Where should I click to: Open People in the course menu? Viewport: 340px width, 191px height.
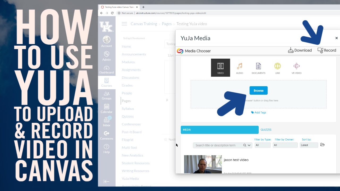pos(127,93)
